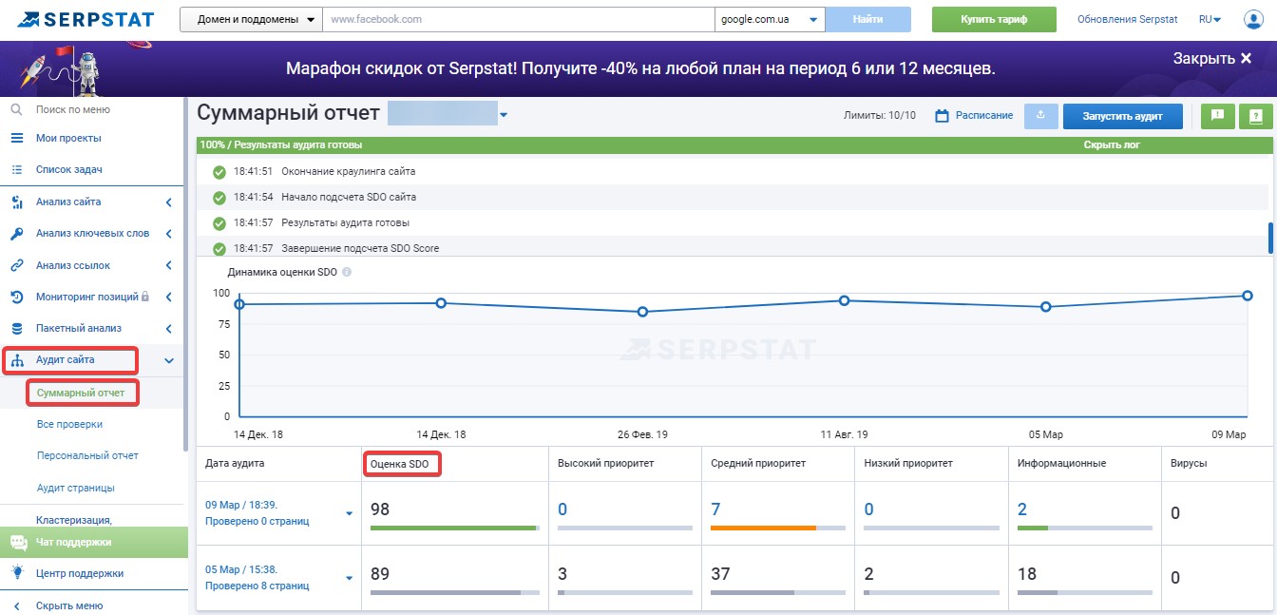Click the info icon near Динамика оценки SDO
The width and height of the screenshot is (1277, 615).
[x=347, y=272]
